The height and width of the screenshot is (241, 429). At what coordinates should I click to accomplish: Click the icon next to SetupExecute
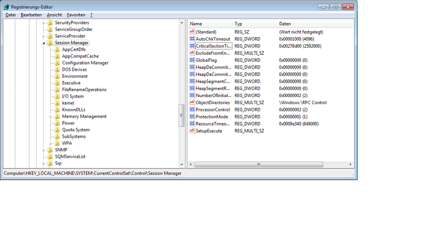(x=192, y=131)
